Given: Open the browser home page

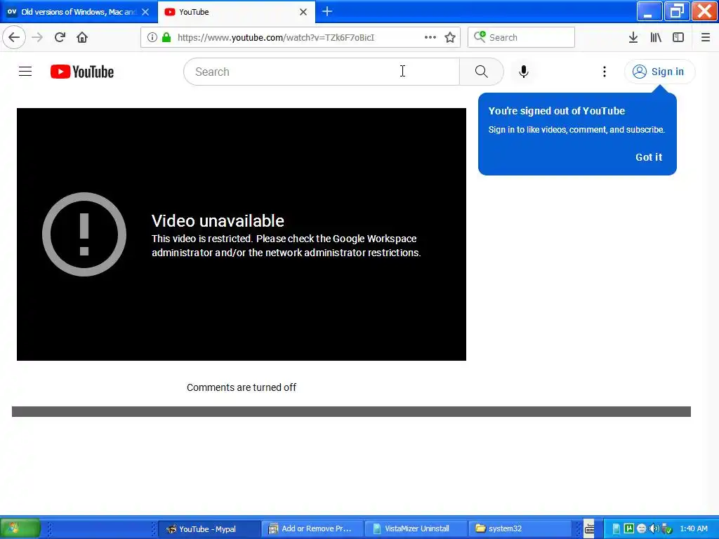Looking at the screenshot, I should pyautogui.click(x=82, y=37).
